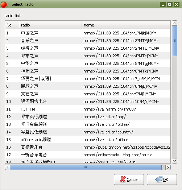Cancel the radio selection dialog
The image size is (182, 190).
pyautogui.click(x=129, y=179)
